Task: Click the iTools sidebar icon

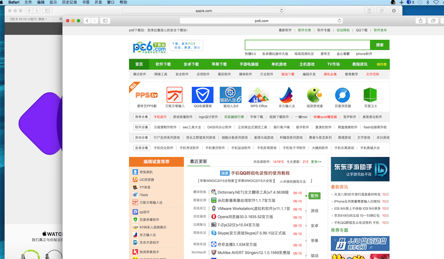Action: [135, 195]
